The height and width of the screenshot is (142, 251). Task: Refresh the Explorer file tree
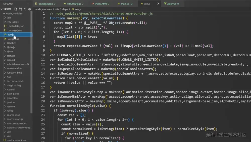pos(25,9)
